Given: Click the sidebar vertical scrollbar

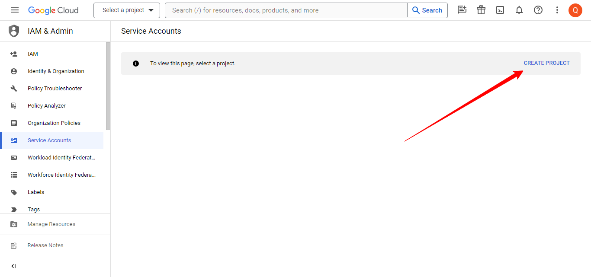Looking at the screenshot, I should point(108,86).
